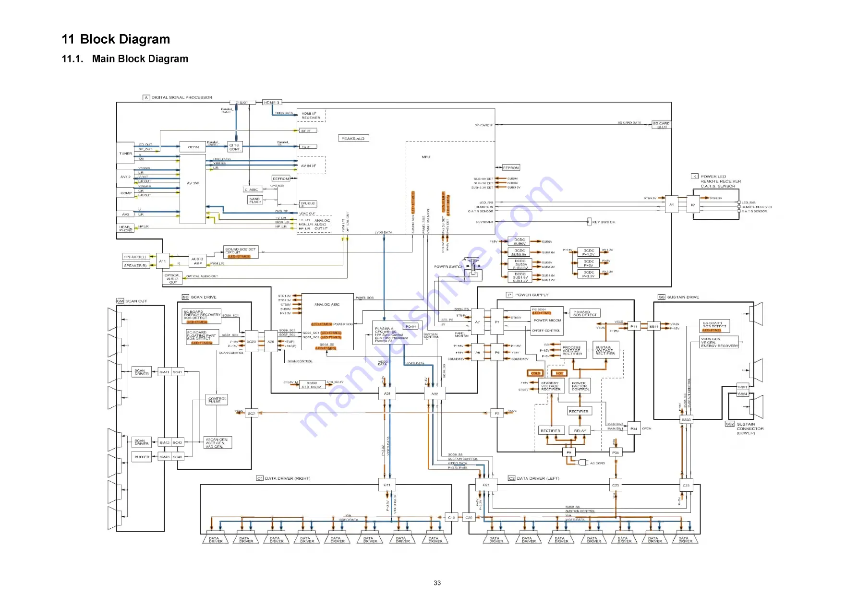The image size is (858, 606).
Task: Select the 'DCDC STB D3.3V' block
Action: click(312, 384)
